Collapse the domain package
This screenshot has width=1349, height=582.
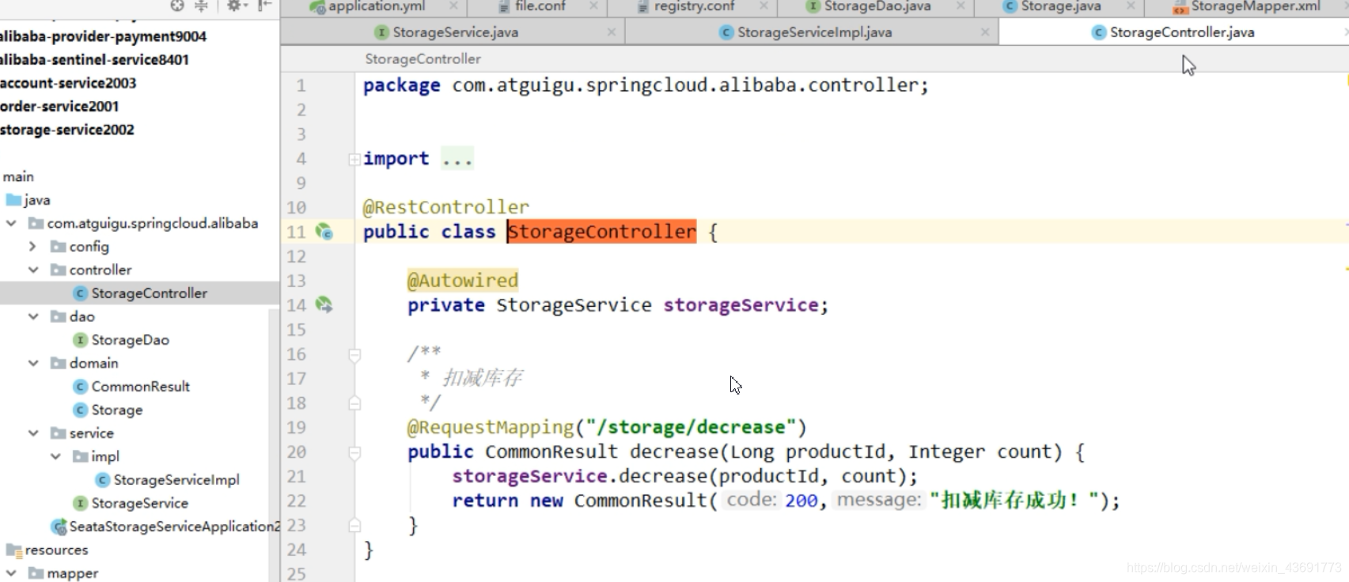click(x=33, y=363)
